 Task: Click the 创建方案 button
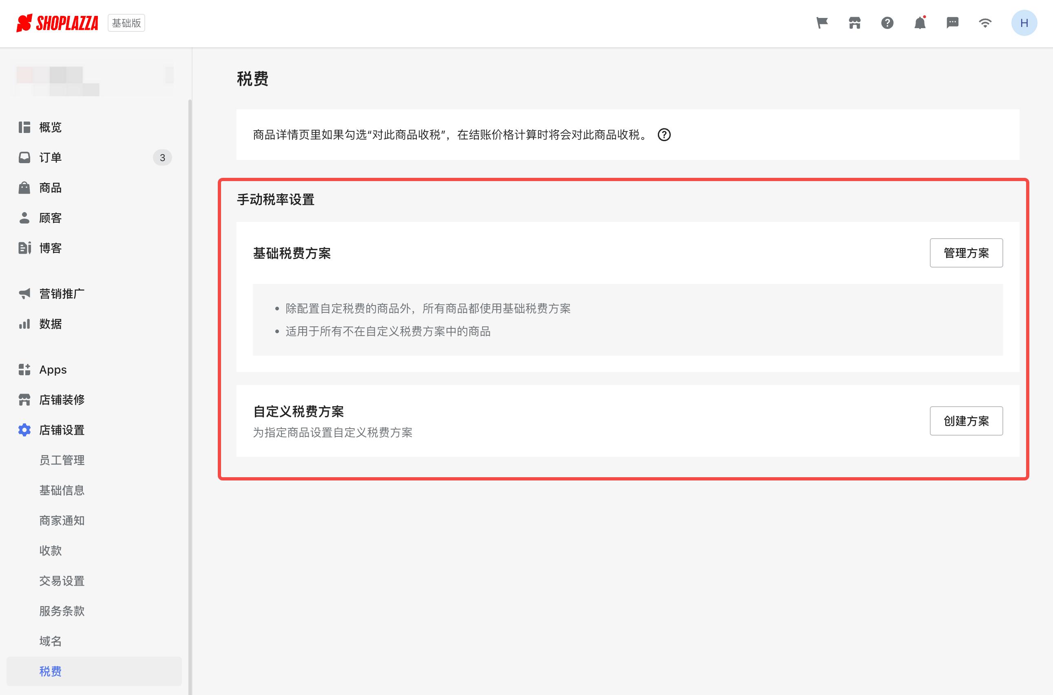click(x=967, y=421)
